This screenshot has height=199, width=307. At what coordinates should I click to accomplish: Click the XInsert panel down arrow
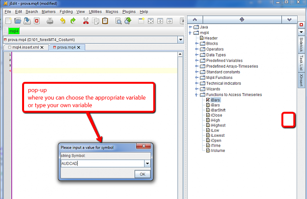tap(289, 20)
